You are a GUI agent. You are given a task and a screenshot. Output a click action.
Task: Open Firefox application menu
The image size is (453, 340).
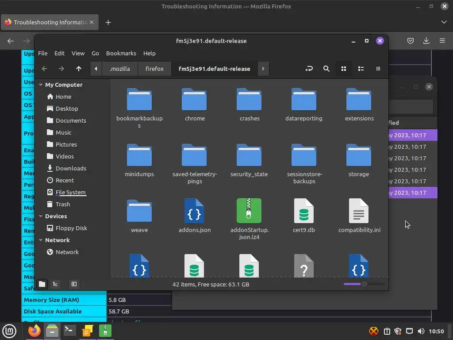click(442, 41)
